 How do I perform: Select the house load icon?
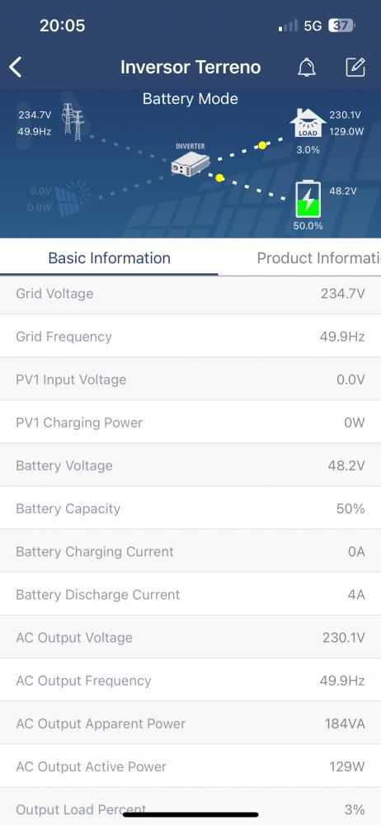[x=308, y=123]
